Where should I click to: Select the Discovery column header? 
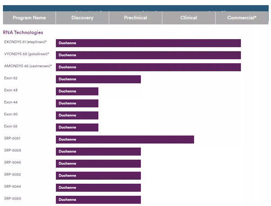(83, 18)
